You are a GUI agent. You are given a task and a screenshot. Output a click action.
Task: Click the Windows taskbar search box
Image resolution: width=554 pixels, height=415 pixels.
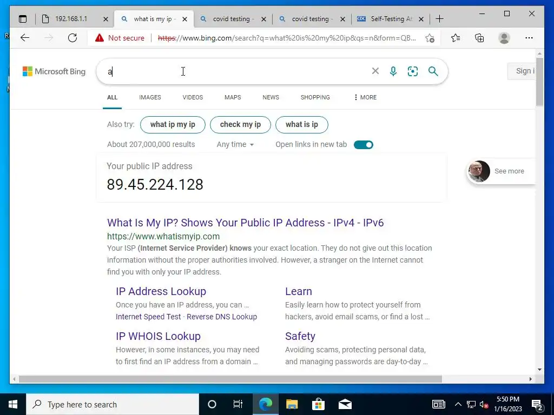point(113,404)
